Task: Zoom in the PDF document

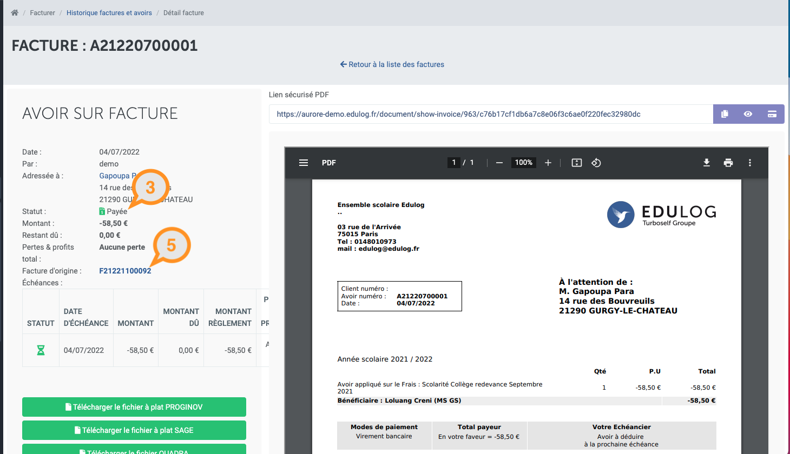Action: click(x=548, y=163)
